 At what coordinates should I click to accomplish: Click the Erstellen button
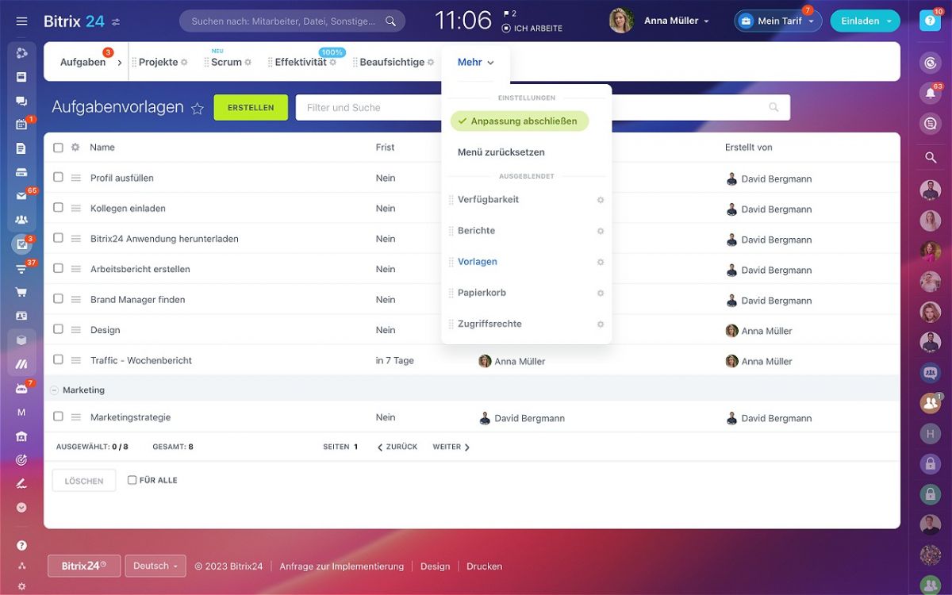[251, 108]
